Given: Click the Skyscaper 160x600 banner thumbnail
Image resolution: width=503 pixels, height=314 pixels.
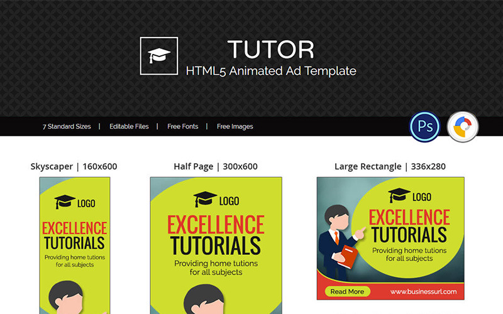Looking at the screenshot, I should (75, 246).
